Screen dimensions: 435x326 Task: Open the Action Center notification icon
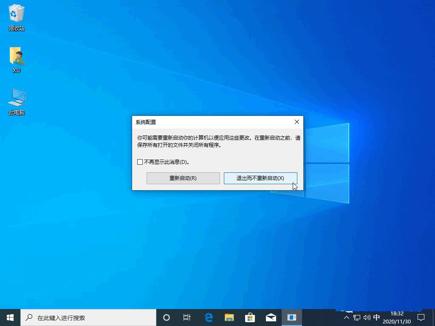pos(421,318)
